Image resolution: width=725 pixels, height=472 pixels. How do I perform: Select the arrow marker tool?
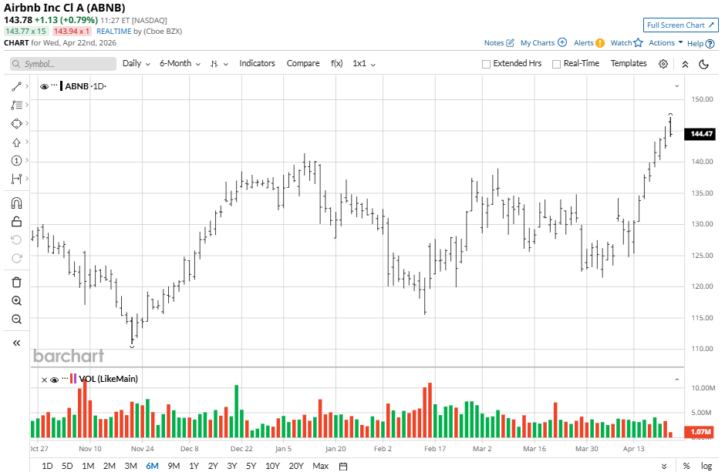tap(16, 142)
